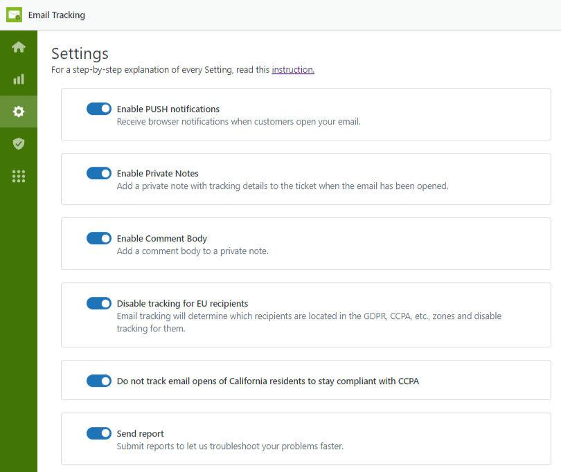561x472 pixels.
Task: Open the statistics bar chart icon
Action: [x=19, y=79]
